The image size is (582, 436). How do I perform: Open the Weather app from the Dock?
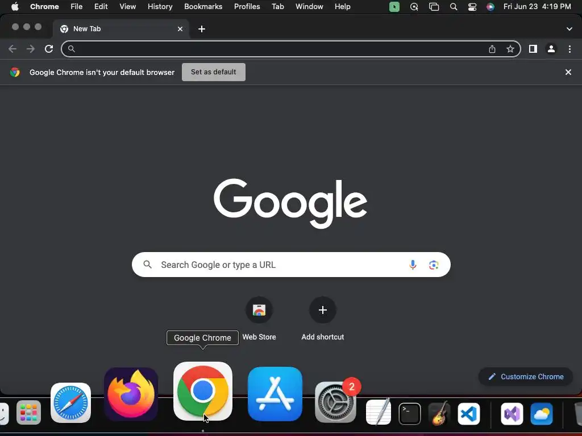click(x=542, y=413)
